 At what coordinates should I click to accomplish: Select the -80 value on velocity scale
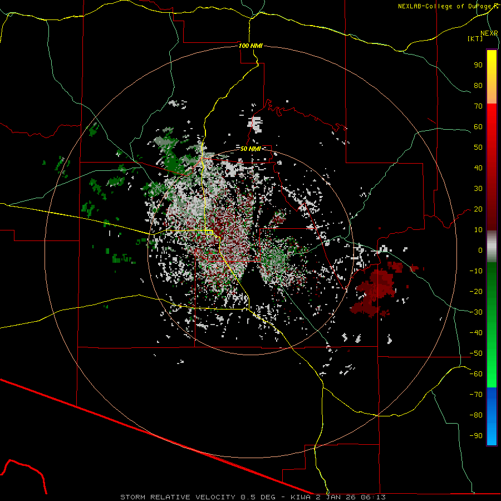(x=476, y=415)
